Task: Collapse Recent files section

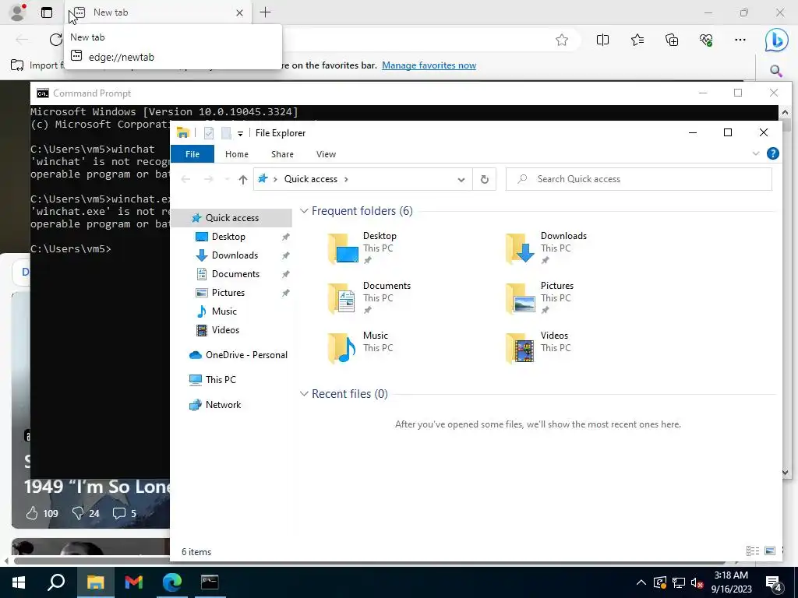Action: pyautogui.click(x=304, y=393)
